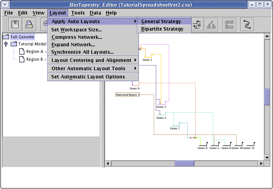Click the horizontal scrollbar thumb
Viewport: 273px width, 189px height.
184,164
